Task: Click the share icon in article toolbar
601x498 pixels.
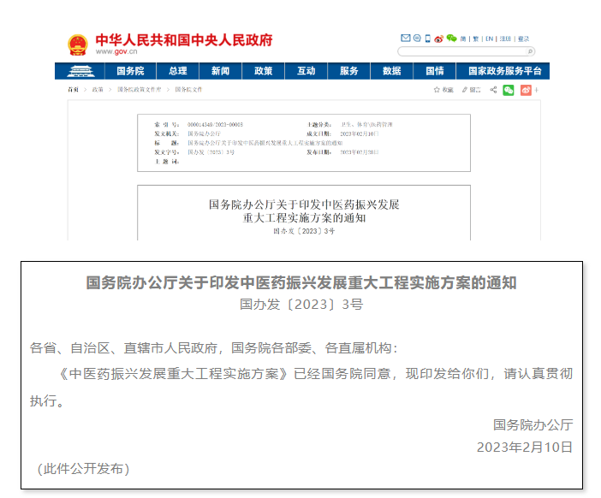Action: coord(493,90)
